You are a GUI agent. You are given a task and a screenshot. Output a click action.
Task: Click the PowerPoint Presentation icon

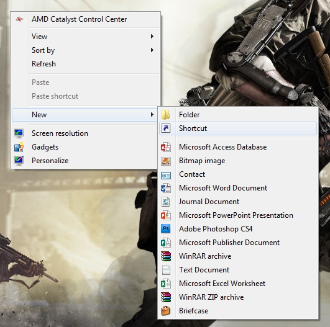[166, 215]
